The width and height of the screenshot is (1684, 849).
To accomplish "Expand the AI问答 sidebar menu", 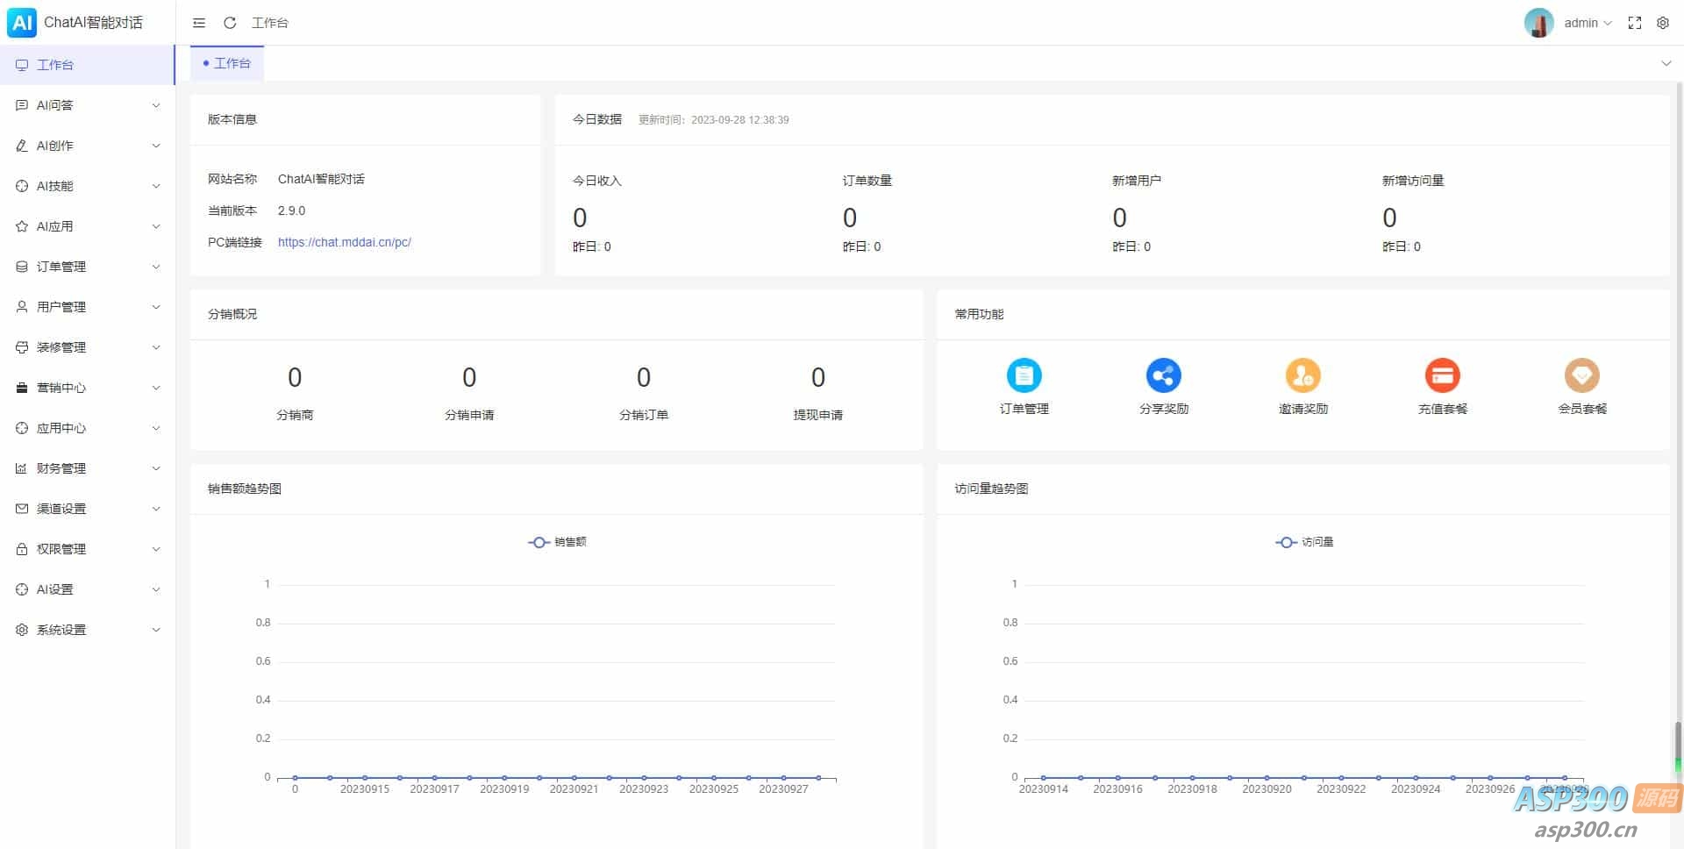I will click(x=88, y=105).
